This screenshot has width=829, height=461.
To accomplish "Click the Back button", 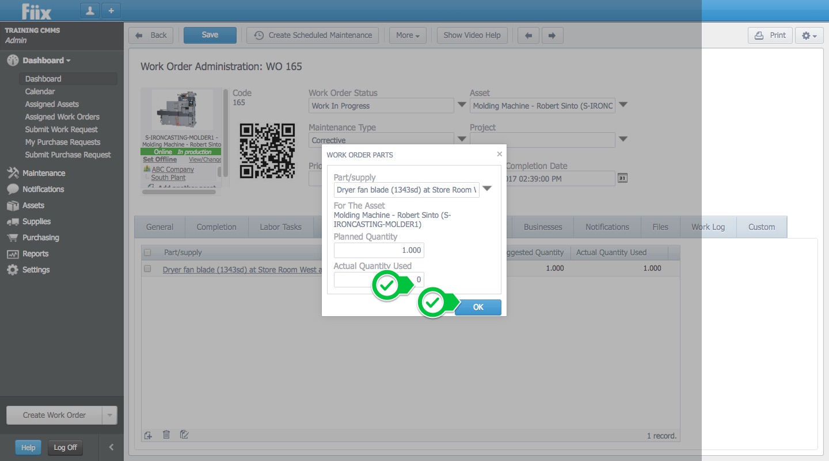I will click(151, 35).
